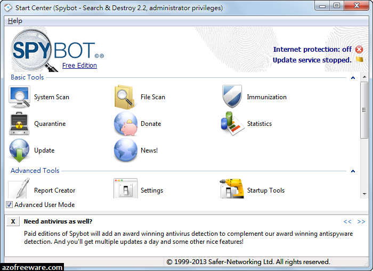The width and height of the screenshot is (373, 271).
Task: Show next tip with >> link
Action: [361, 222]
